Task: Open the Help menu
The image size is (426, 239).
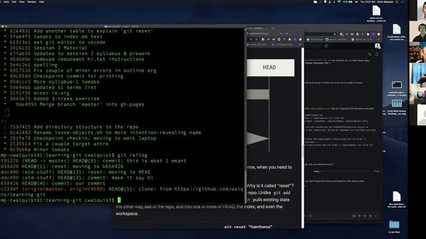Action: pyautogui.click(x=41, y=1)
